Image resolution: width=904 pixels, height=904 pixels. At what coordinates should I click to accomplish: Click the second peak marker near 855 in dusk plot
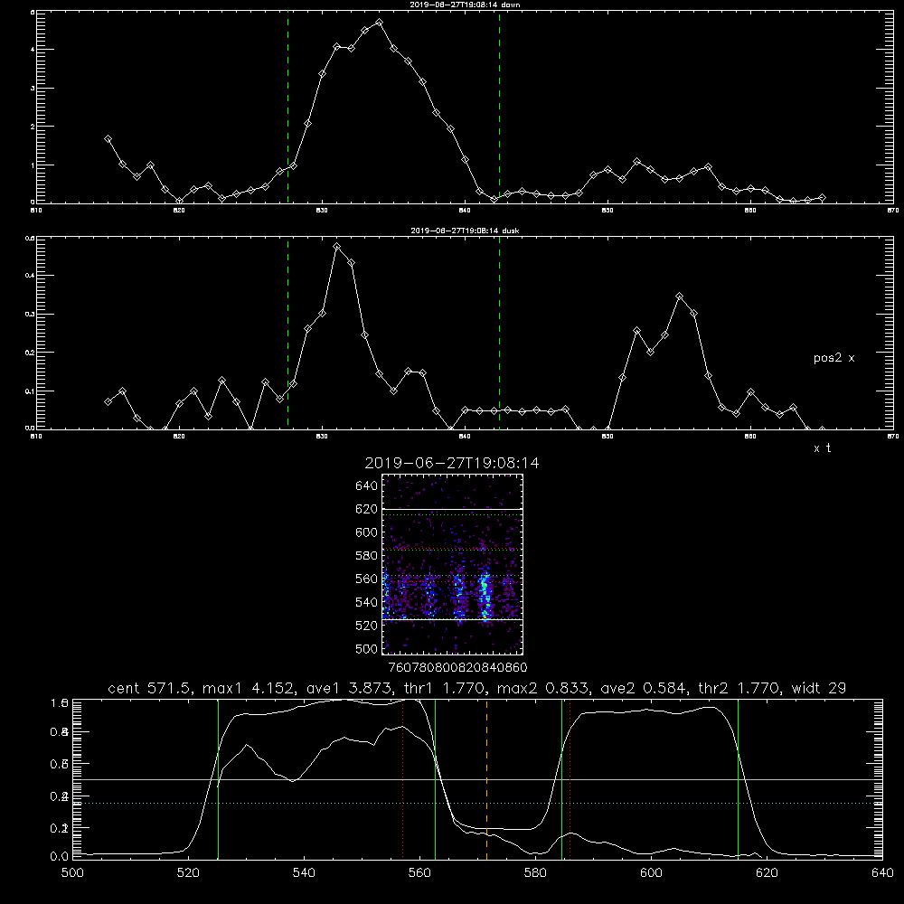tap(680, 297)
